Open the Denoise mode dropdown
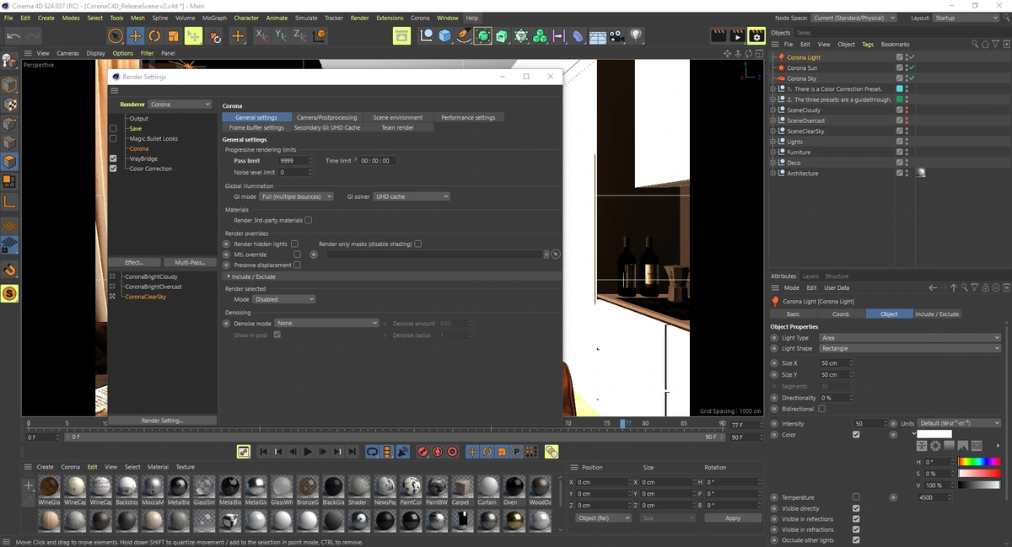 (327, 323)
